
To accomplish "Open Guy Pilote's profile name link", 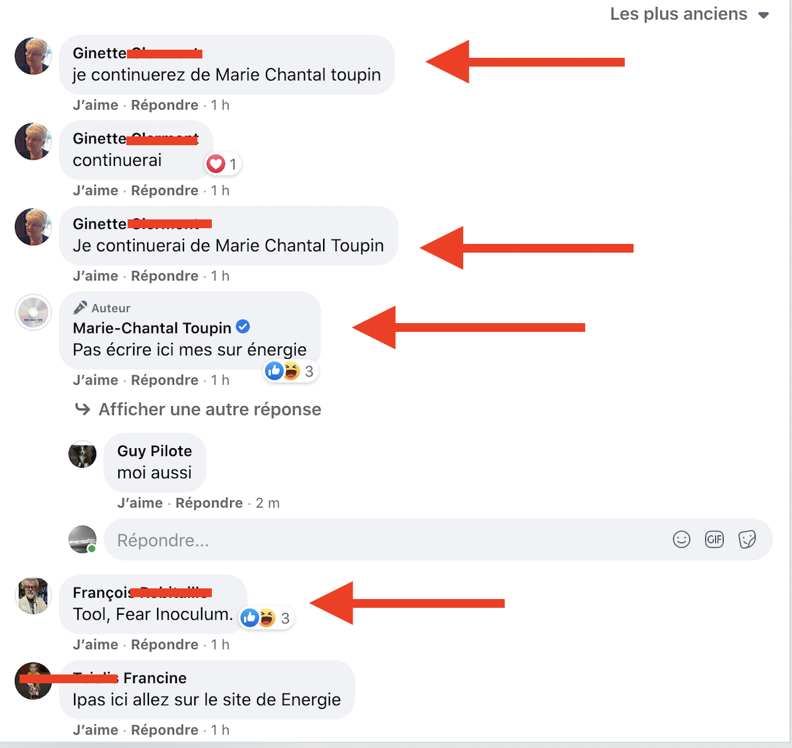I will point(155,451).
